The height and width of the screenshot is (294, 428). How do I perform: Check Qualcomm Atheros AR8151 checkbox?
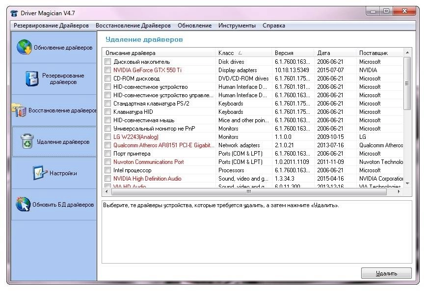coord(108,145)
